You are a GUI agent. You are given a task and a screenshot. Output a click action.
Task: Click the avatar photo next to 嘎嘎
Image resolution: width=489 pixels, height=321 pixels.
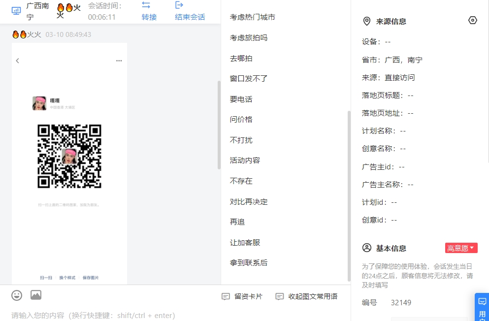39,103
